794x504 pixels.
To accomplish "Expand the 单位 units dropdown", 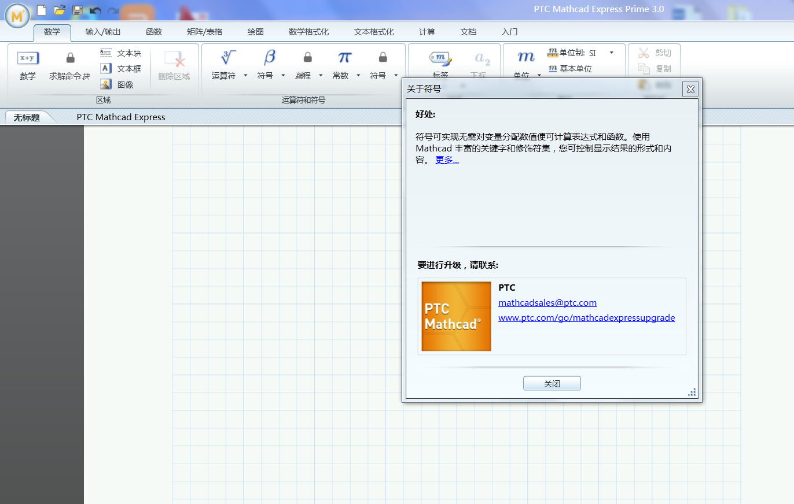I will click(539, 76).
